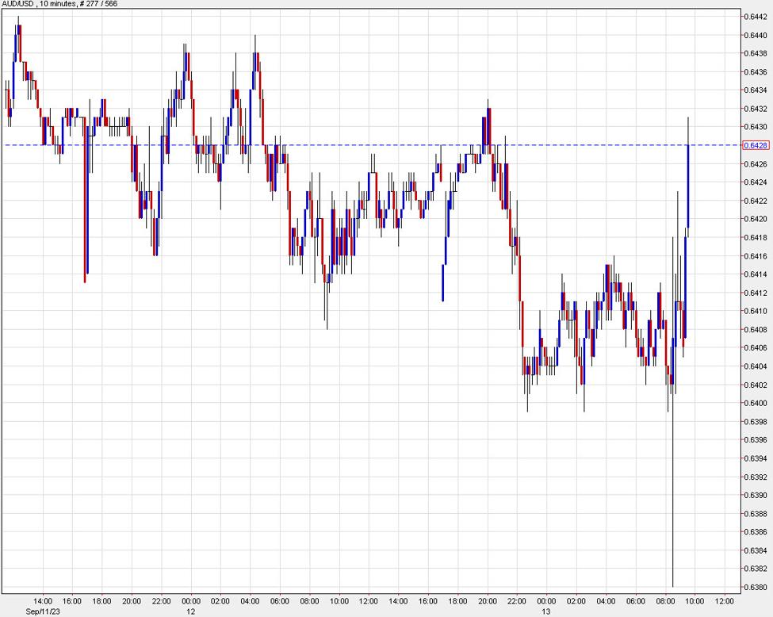
Task: Click the "12" date marker on time axis
Action: pyautogui.click(x=190, y=611)
